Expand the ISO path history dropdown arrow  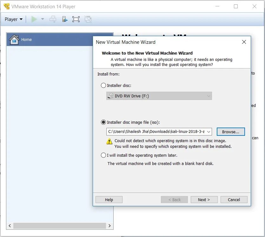tap(209, 132)
